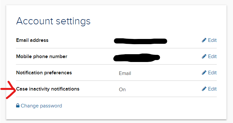Select the Case inactivity notifications label

click(x=48, y=89)
